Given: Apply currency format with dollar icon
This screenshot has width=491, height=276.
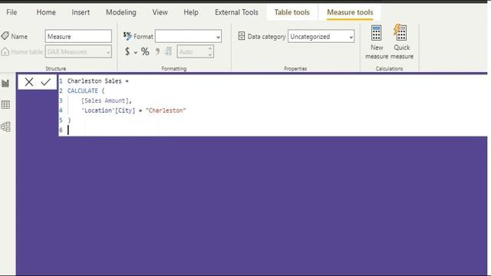Looking at the screenshot, I should [127, 51].
